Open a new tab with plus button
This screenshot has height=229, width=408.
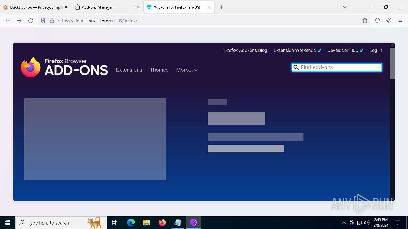[x=222, y=7]
